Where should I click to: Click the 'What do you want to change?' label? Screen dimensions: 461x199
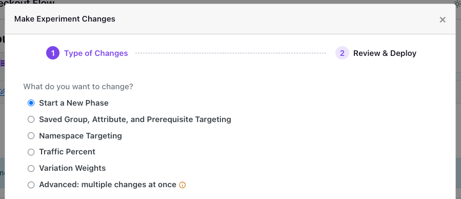[x=78, y=87]
